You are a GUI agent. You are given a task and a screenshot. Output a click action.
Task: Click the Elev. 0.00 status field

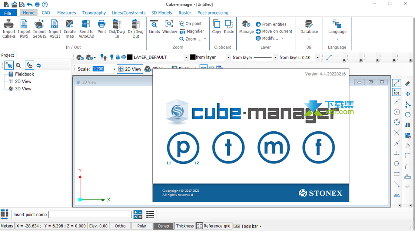(98, 226)
